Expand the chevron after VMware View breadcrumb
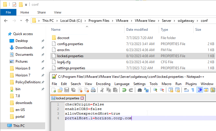 pyautogui.click(x=158, y=21)
